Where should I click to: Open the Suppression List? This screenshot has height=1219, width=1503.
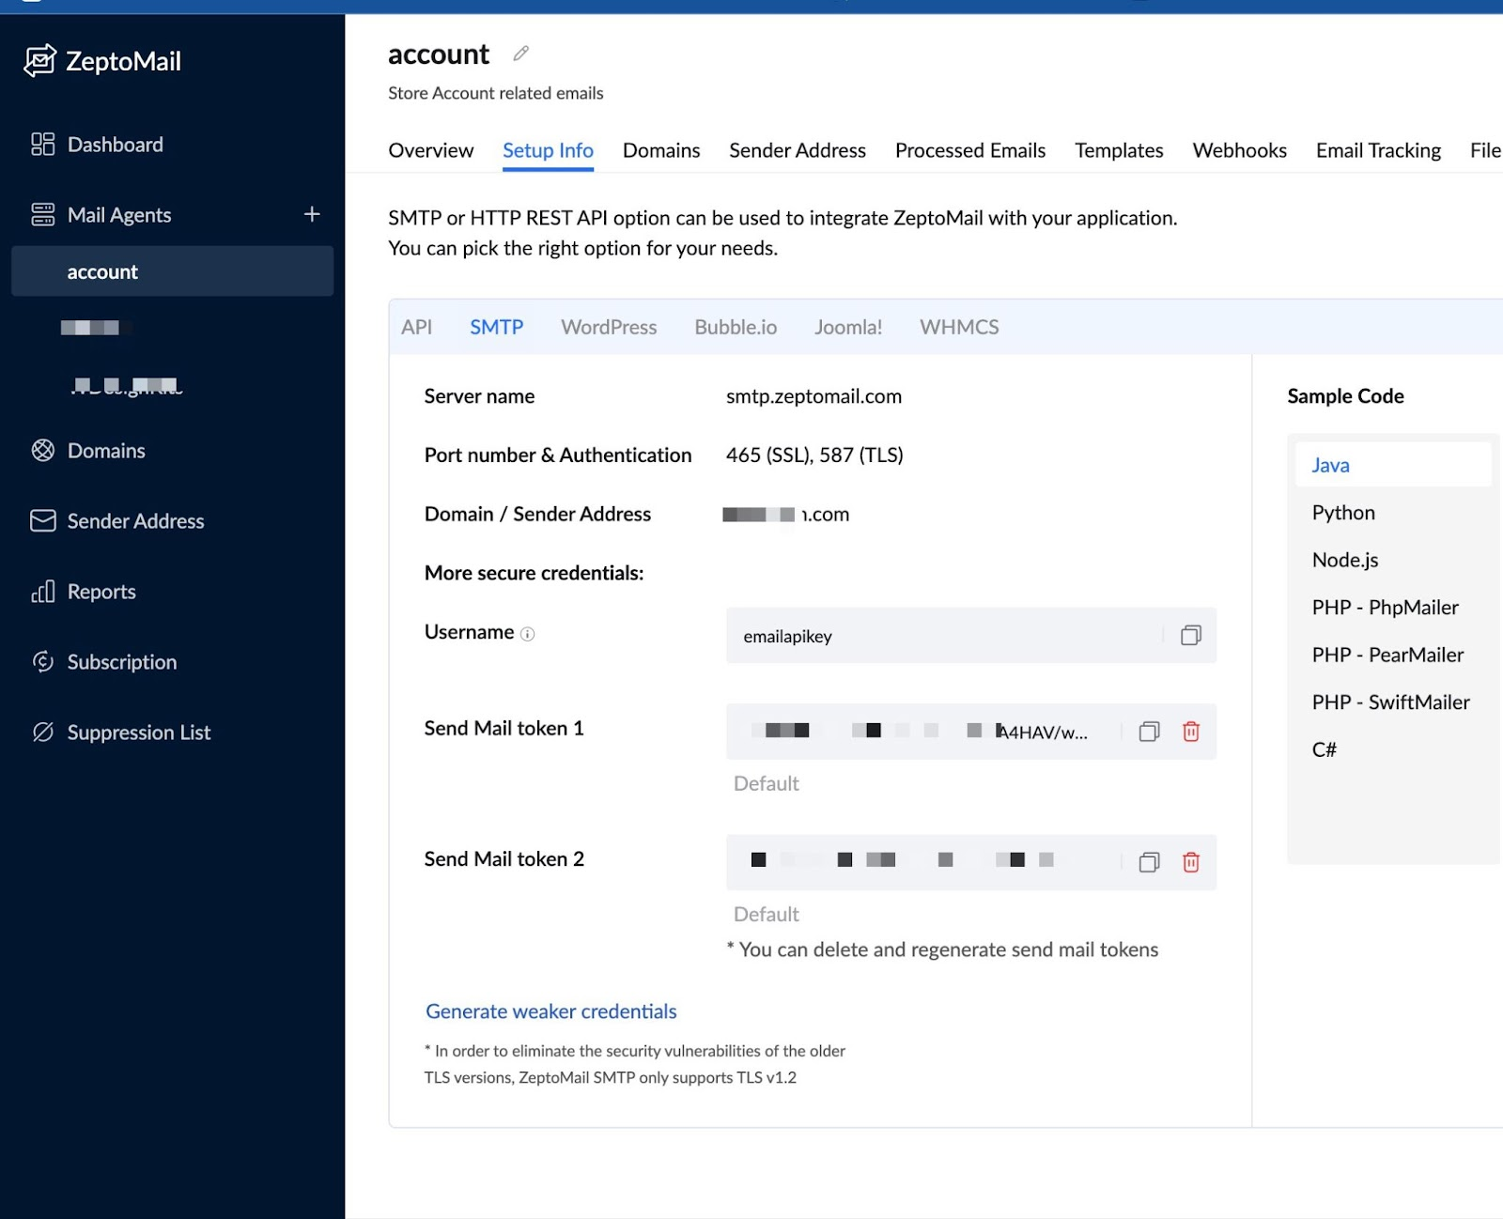tap(139, 732)
